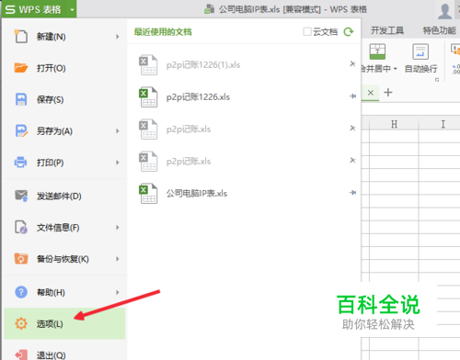The height and width of the screenshot is (360, 460).
Task: Click the 选项(L) gear icon
Action: pyautogui.click(x=21, y=323)
